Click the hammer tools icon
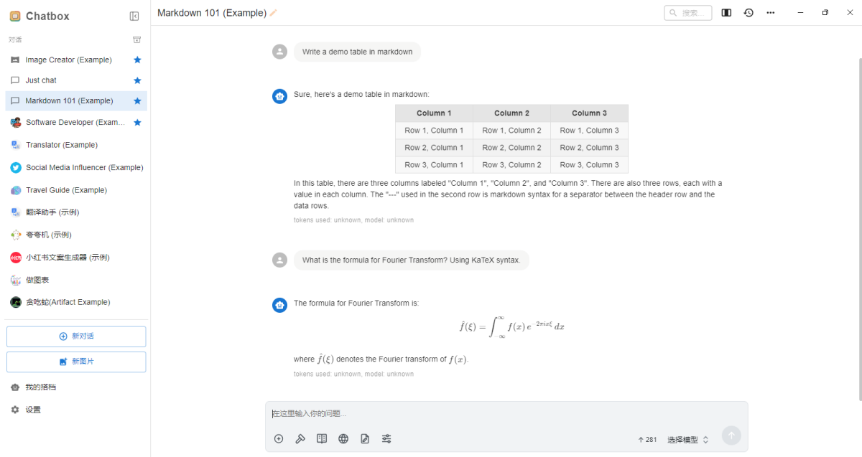This screenshot has width=862, height=457. [x=300, y=439]
